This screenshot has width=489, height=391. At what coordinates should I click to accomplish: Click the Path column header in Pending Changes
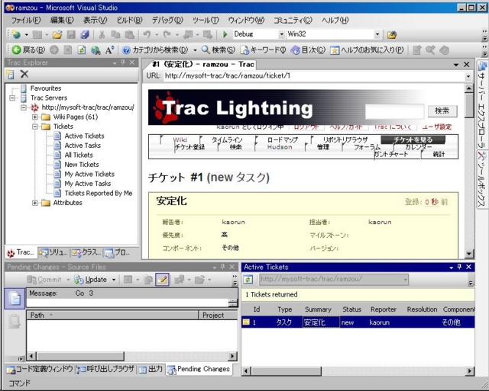(x=112, y=315)
